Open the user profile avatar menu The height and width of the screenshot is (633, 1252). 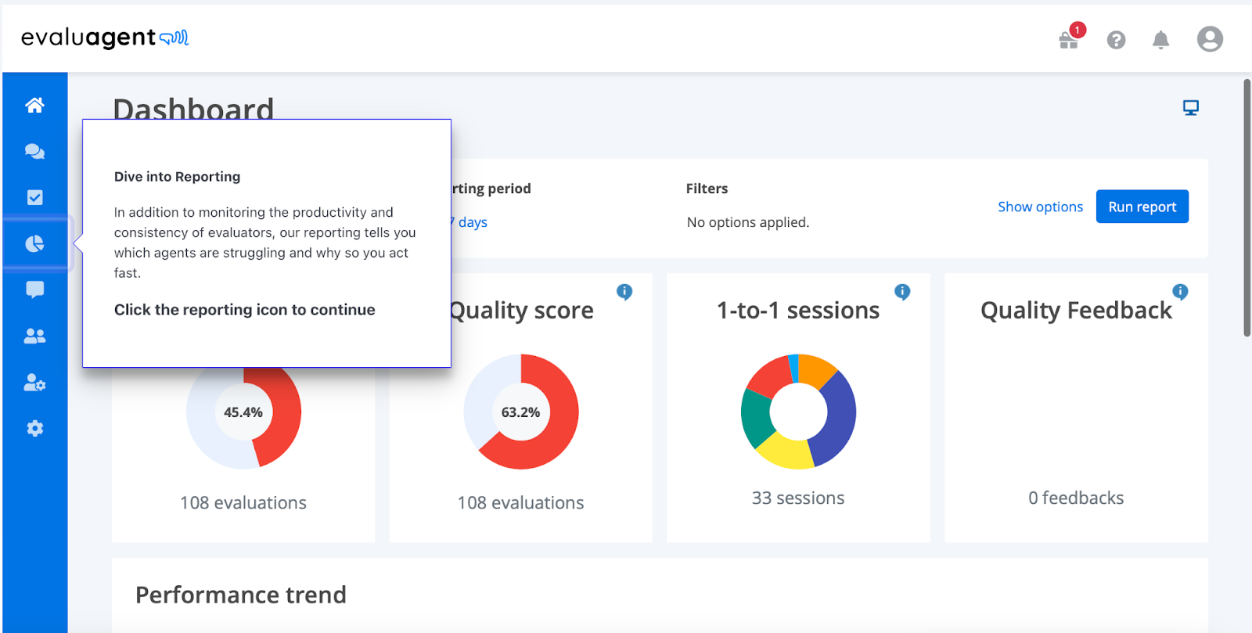[1209, 39]
